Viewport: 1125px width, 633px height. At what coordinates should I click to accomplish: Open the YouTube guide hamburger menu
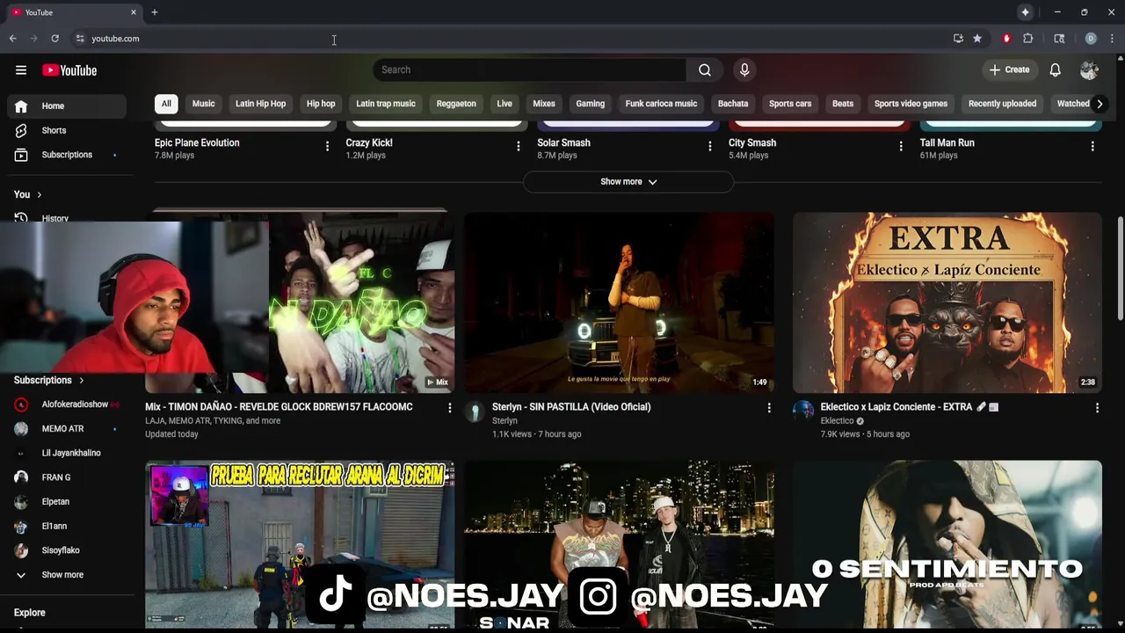pos(21,70)
